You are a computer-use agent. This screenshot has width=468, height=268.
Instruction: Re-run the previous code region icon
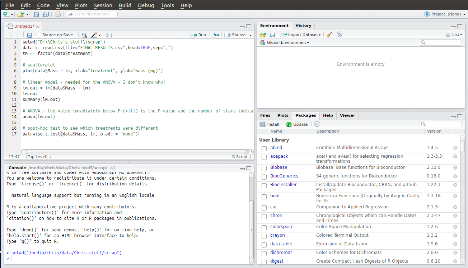coord(216,35)
